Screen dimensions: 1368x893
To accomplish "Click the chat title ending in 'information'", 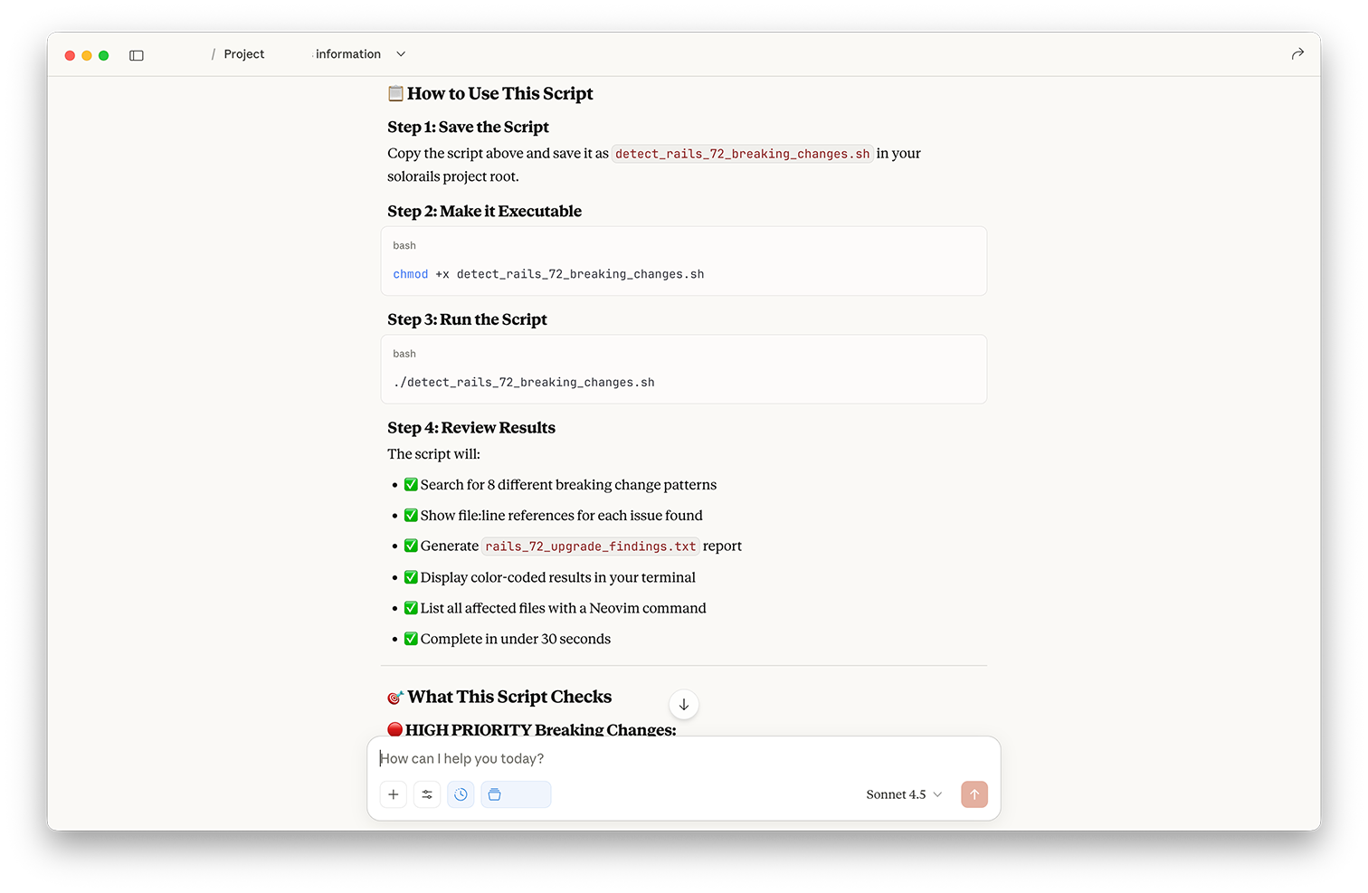I will click(347, 54).
